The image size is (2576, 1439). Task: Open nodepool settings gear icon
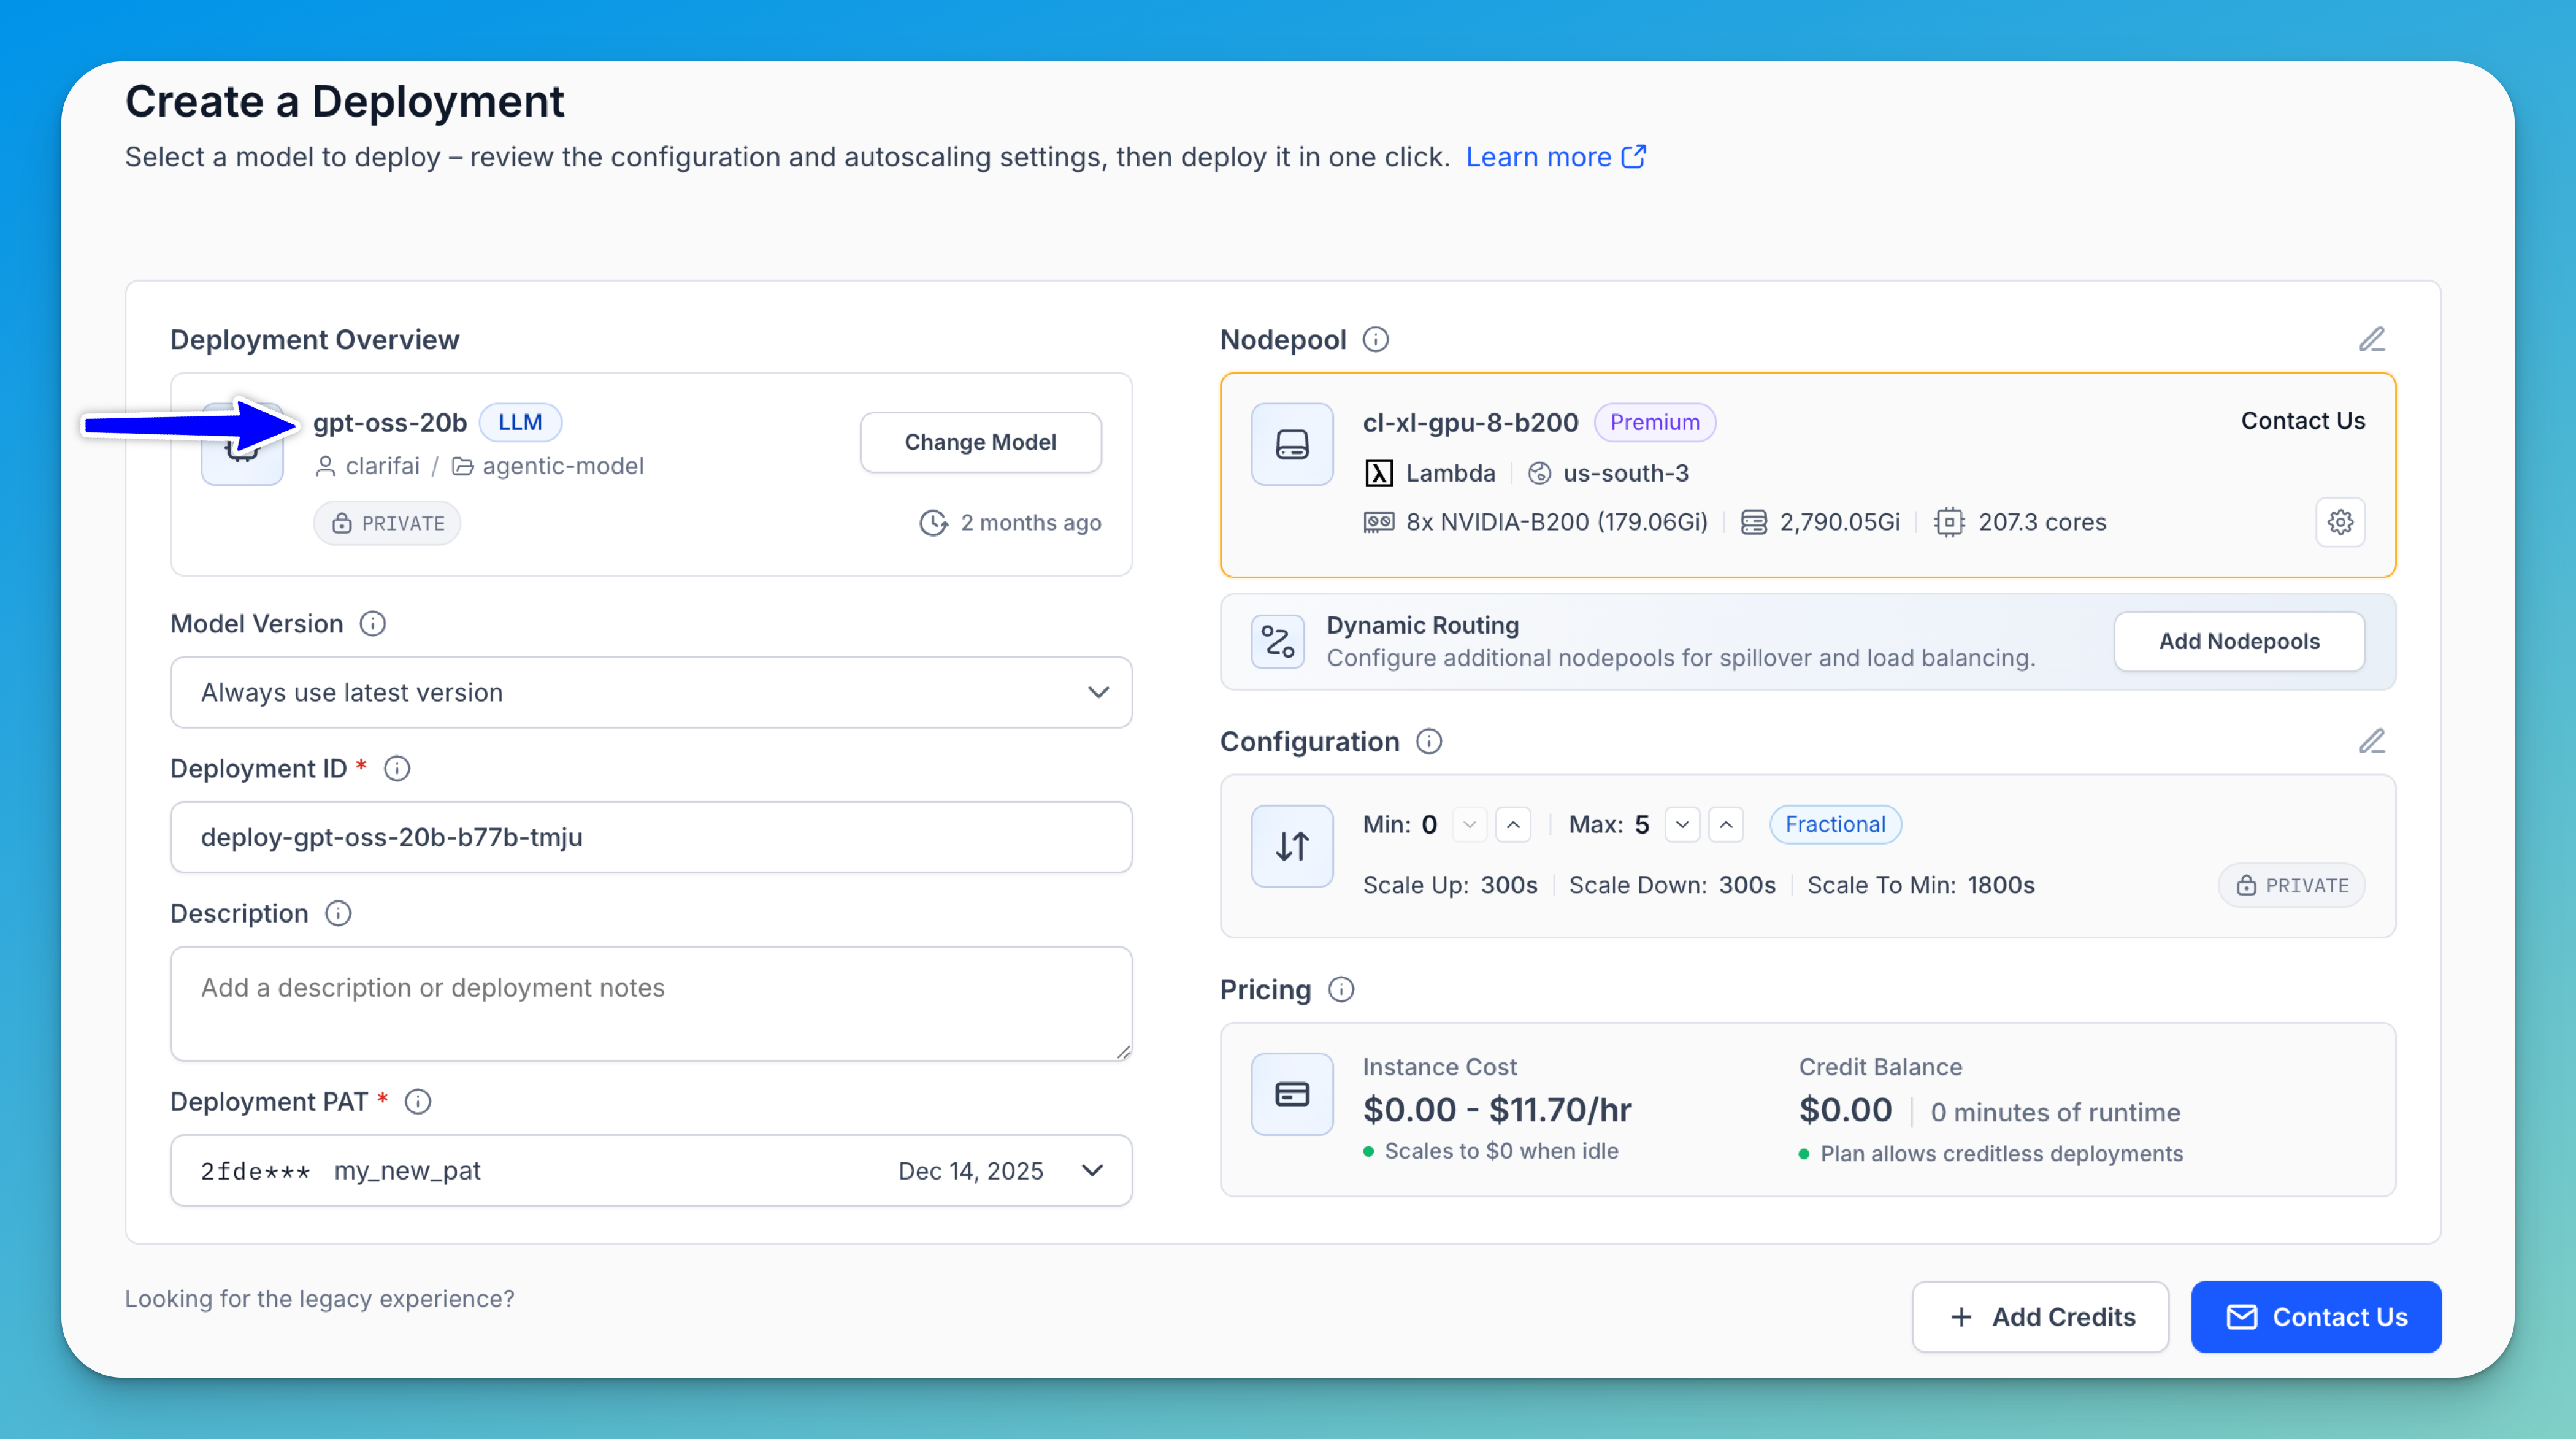[x=2339, y=522]
